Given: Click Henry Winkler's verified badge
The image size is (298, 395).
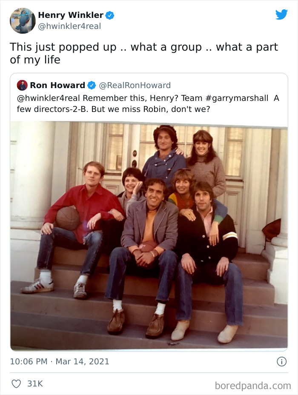Looking at the screenshot, I should (x=111, y=15).
